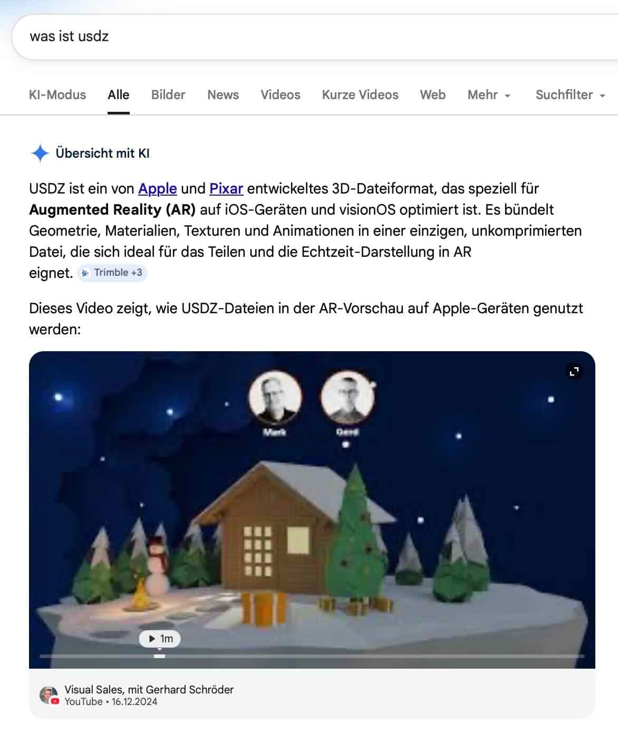
Task: Expand the Suchfilter dropdown
Action: pos(570,95)
